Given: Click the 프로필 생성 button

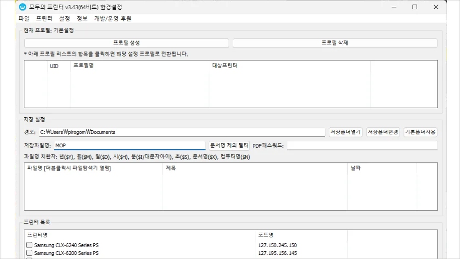Looking at the screenshot, I should tap(126, 43).
